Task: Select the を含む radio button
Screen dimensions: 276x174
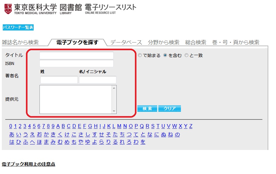Action: point(165,55)
